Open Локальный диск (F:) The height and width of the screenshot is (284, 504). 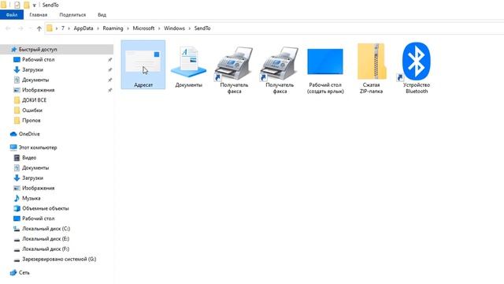tap(46, 249)
